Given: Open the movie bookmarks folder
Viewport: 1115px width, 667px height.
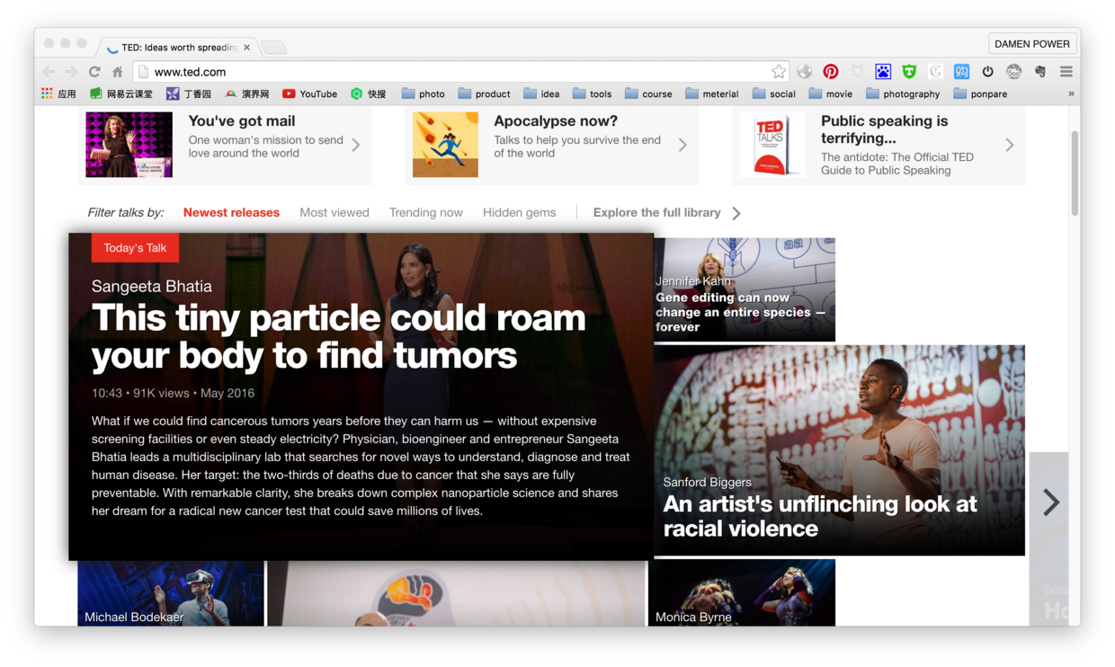Looking at the screenshot, I should pyautogui.click(x=830, y=93).
